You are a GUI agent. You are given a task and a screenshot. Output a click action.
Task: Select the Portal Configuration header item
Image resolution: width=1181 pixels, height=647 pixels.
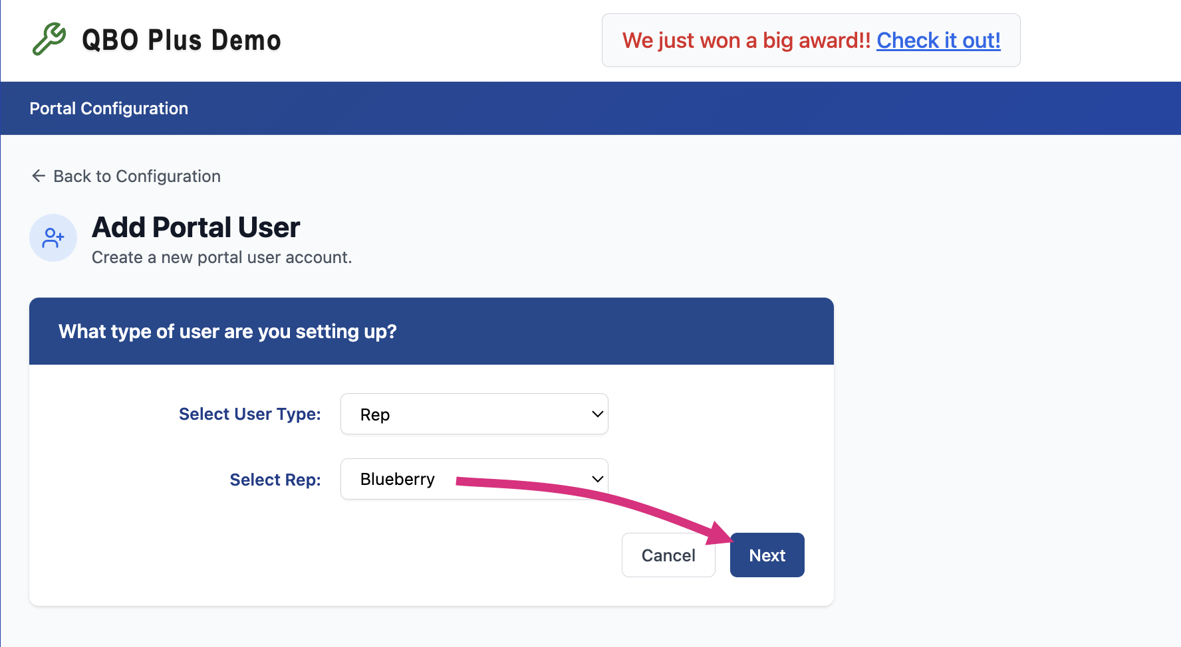pyautogui.click(x=109, y=108)
